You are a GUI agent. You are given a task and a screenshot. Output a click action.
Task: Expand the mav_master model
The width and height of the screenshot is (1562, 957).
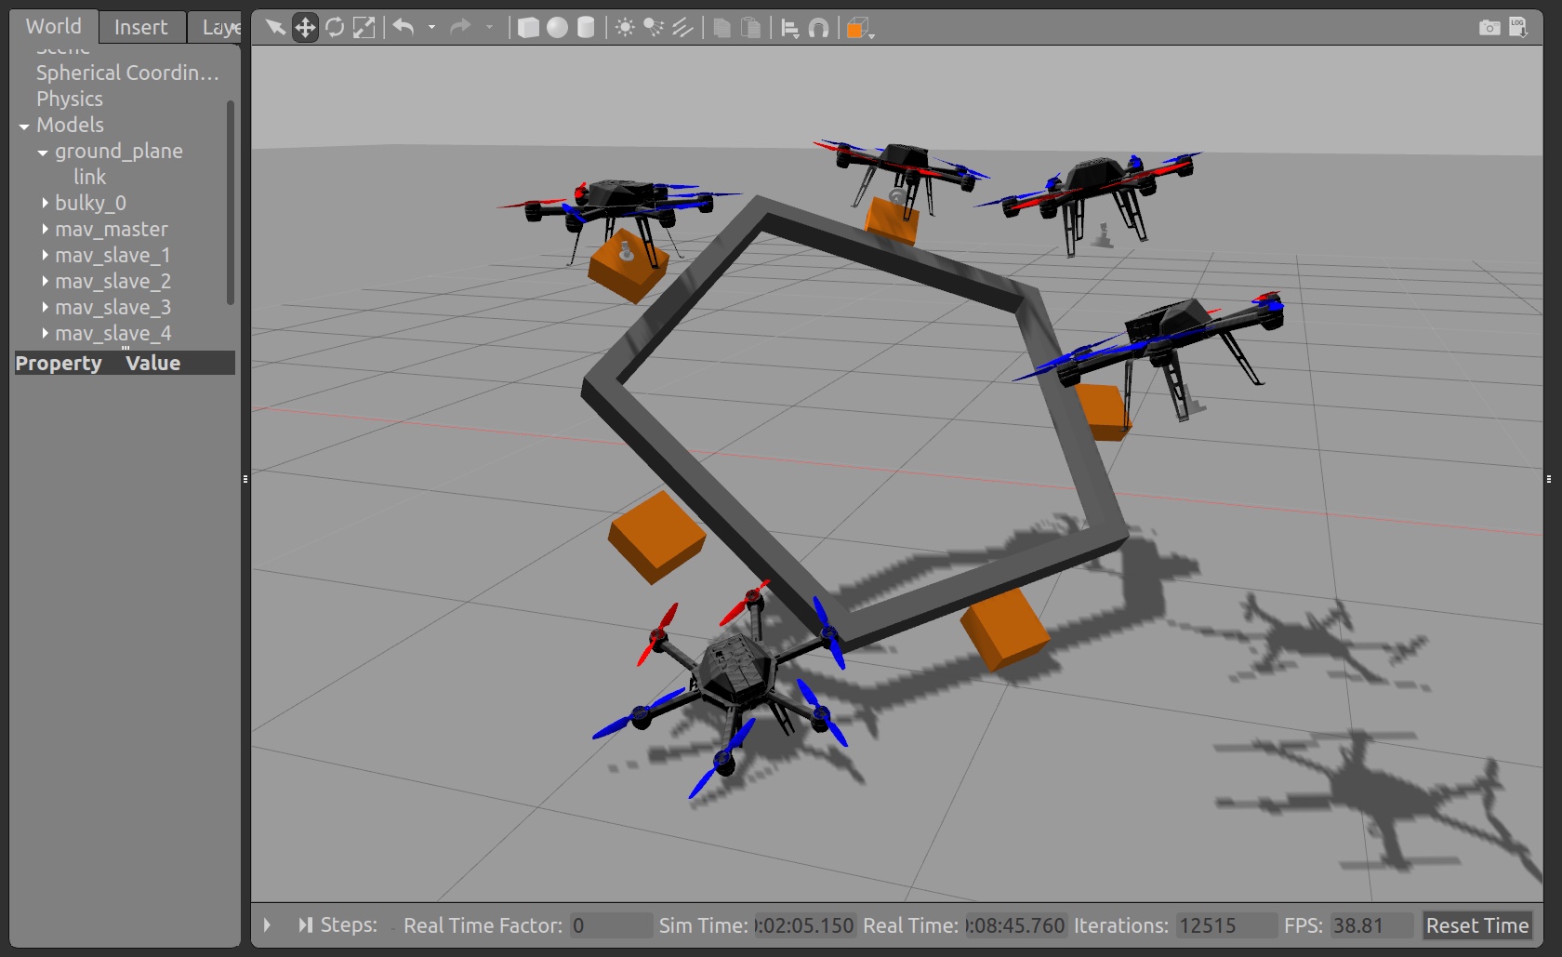(x=45, y=229)
